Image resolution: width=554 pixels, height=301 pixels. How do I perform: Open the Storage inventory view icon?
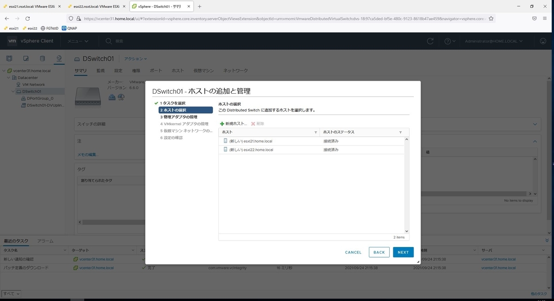coord(42,58)
